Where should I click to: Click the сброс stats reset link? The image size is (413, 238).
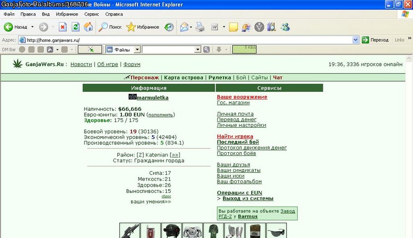click(166, 196)
